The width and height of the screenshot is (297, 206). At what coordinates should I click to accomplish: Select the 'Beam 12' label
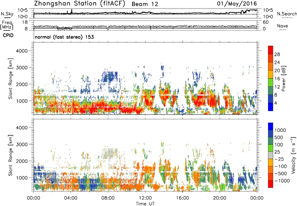(x=145, y=4)
